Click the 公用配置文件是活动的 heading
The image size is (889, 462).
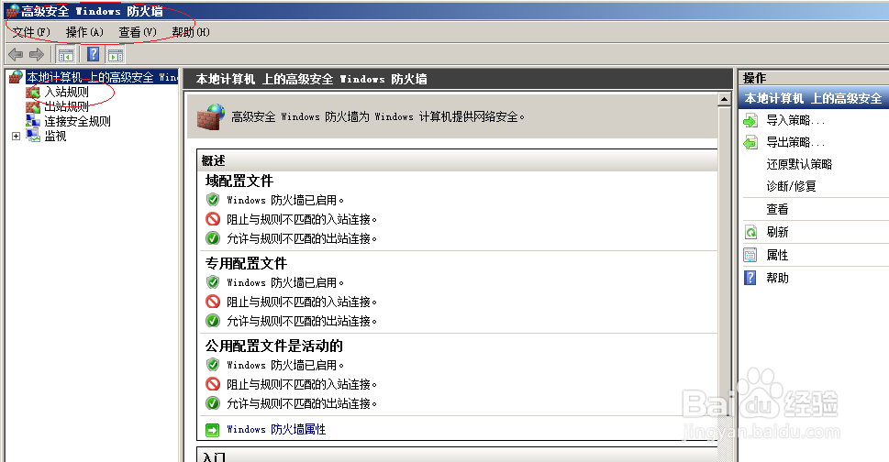273,346
